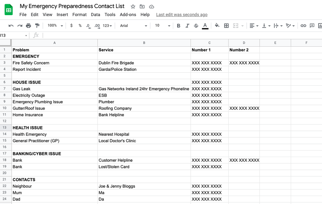This screenshot has width=322, height=204.
Task: Select the 'Nearest Hospital' cell
Action: coord(144,134)
